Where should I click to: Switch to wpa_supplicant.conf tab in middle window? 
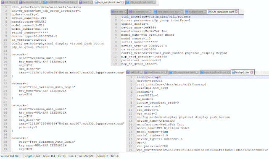click(x=168, y=12)
